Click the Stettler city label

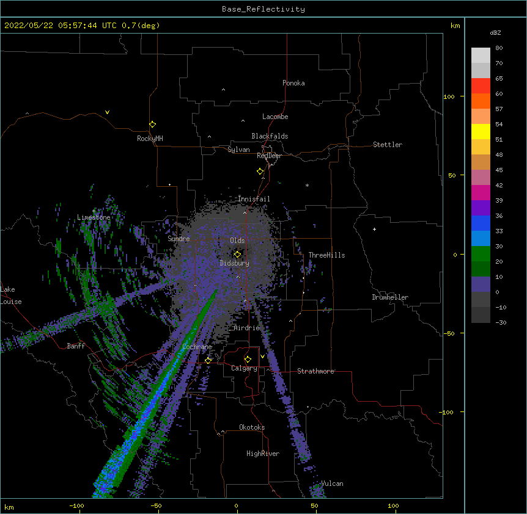click(388, 145)
